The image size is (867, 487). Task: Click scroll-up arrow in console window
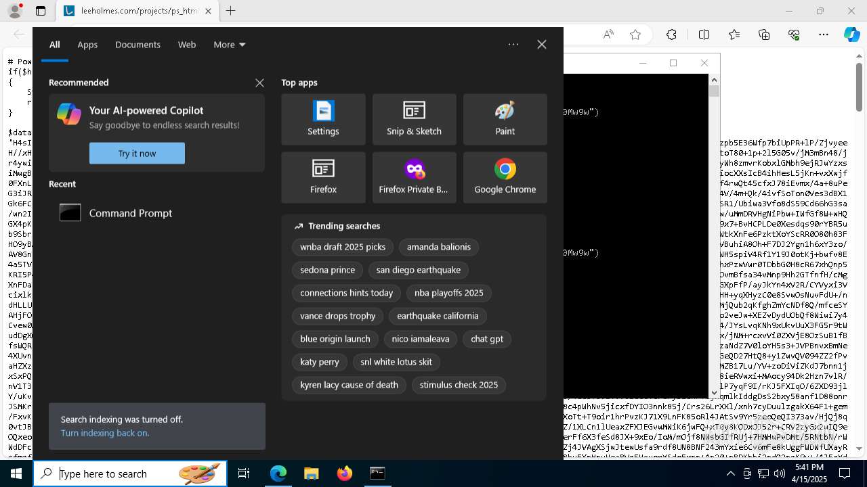click(714, 79)
